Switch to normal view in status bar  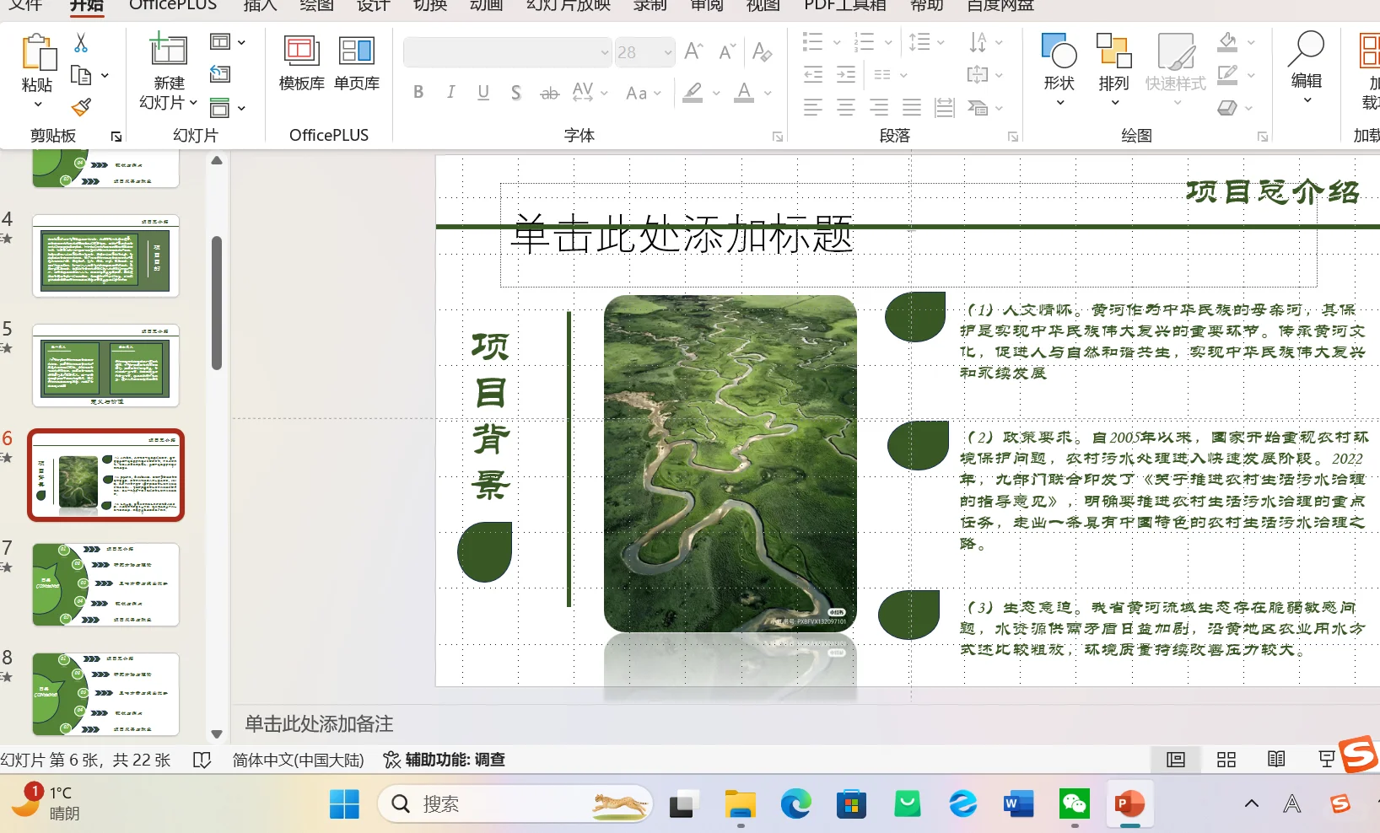(1175, 760)
